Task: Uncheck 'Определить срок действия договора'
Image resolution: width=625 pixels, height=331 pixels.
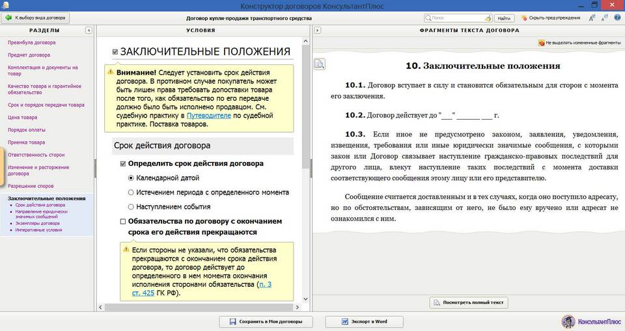Action: point(123,164)
